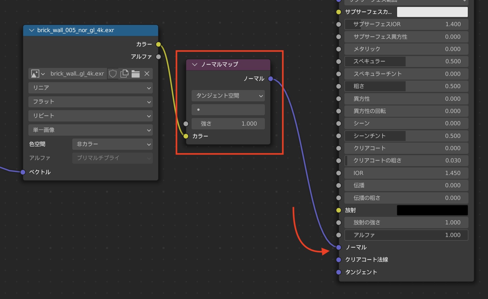Viewport: 488px width, 299px height.
Task: Unlink image with the X icon
Action: click(147, 74)
